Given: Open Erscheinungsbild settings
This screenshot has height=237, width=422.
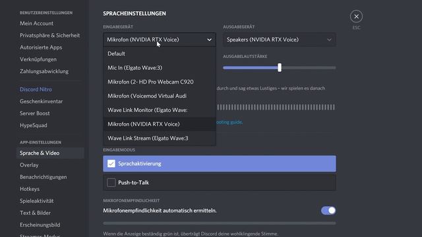Looking at the screenshot, I should (x=40, y=225).
